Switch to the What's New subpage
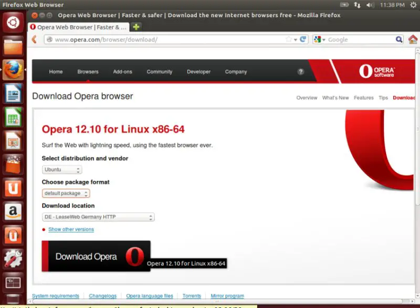This screenshot has width=420, height=308. click(335, 98)
